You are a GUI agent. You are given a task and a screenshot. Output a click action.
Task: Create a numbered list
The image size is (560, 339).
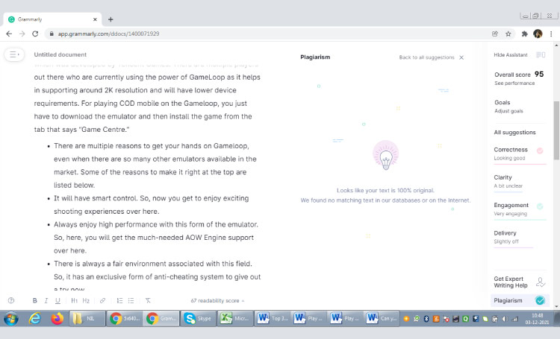119,300
